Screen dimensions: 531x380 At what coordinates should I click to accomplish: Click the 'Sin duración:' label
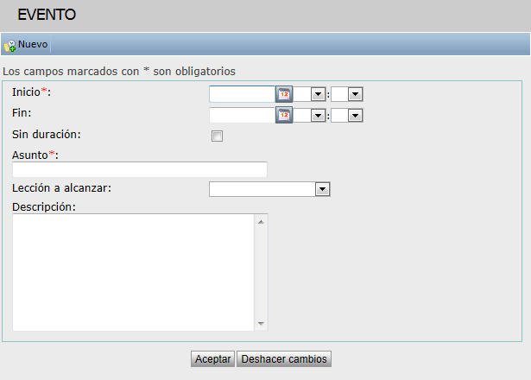(x=47, y=135)
